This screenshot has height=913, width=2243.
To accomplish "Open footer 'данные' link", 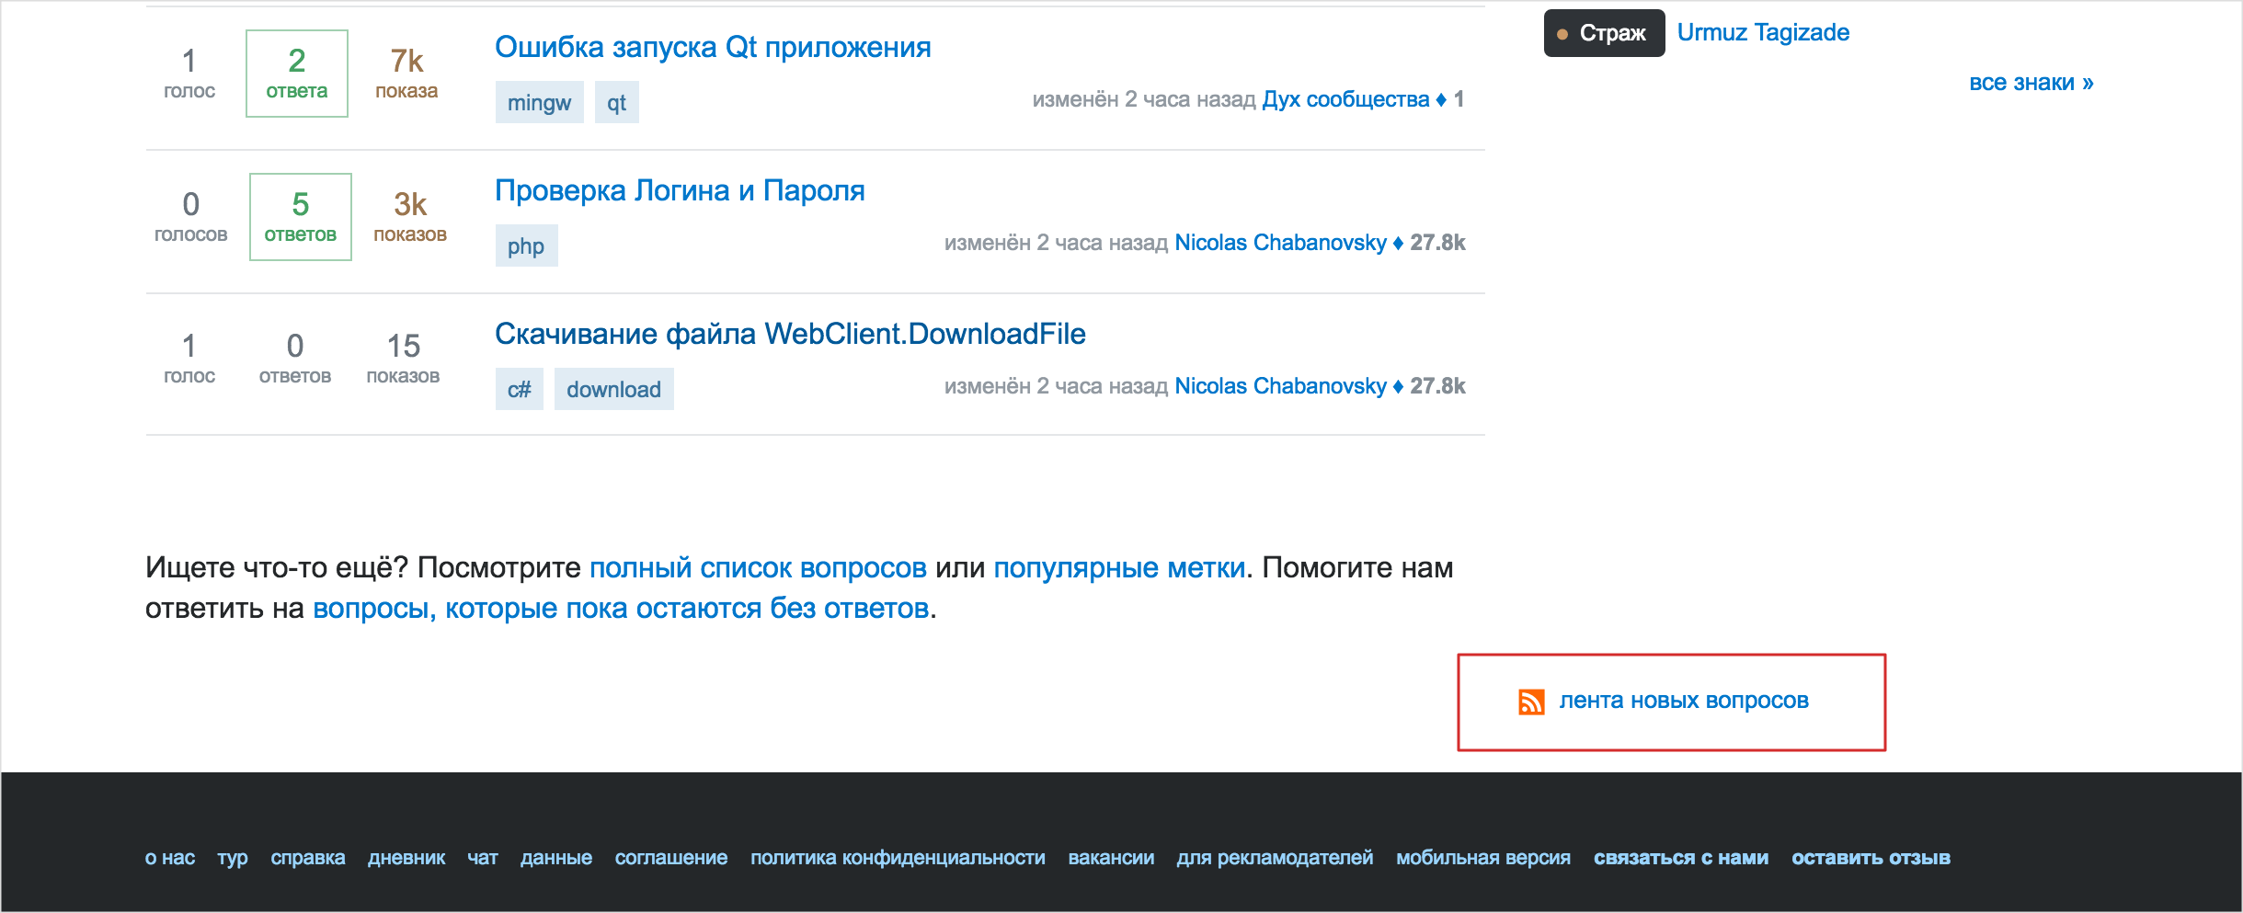I will point(556,858).
